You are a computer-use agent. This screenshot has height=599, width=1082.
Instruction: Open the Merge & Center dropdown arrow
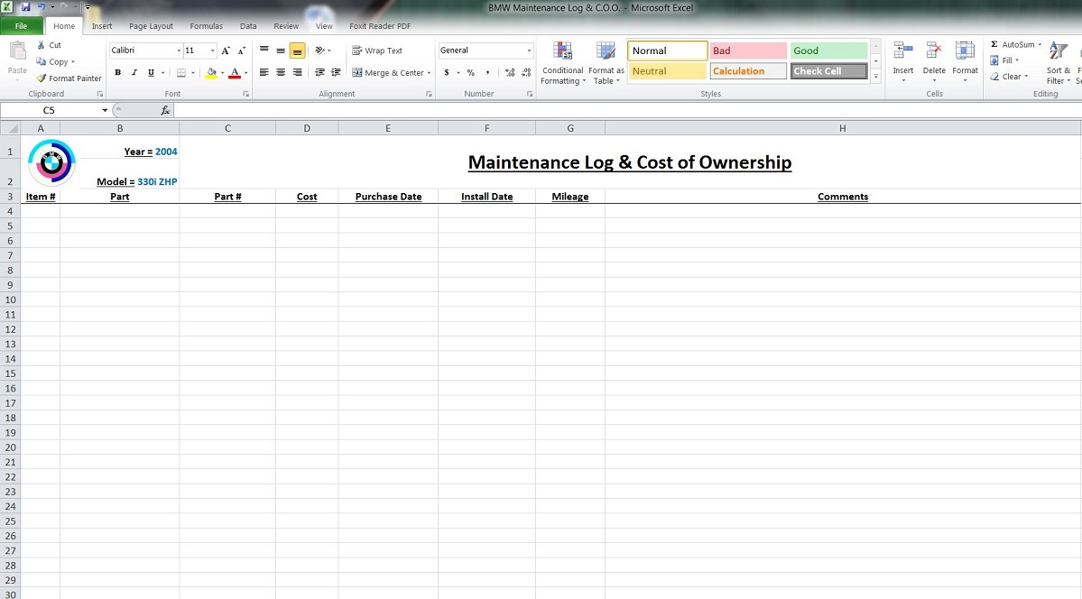[x=430, y=73]
